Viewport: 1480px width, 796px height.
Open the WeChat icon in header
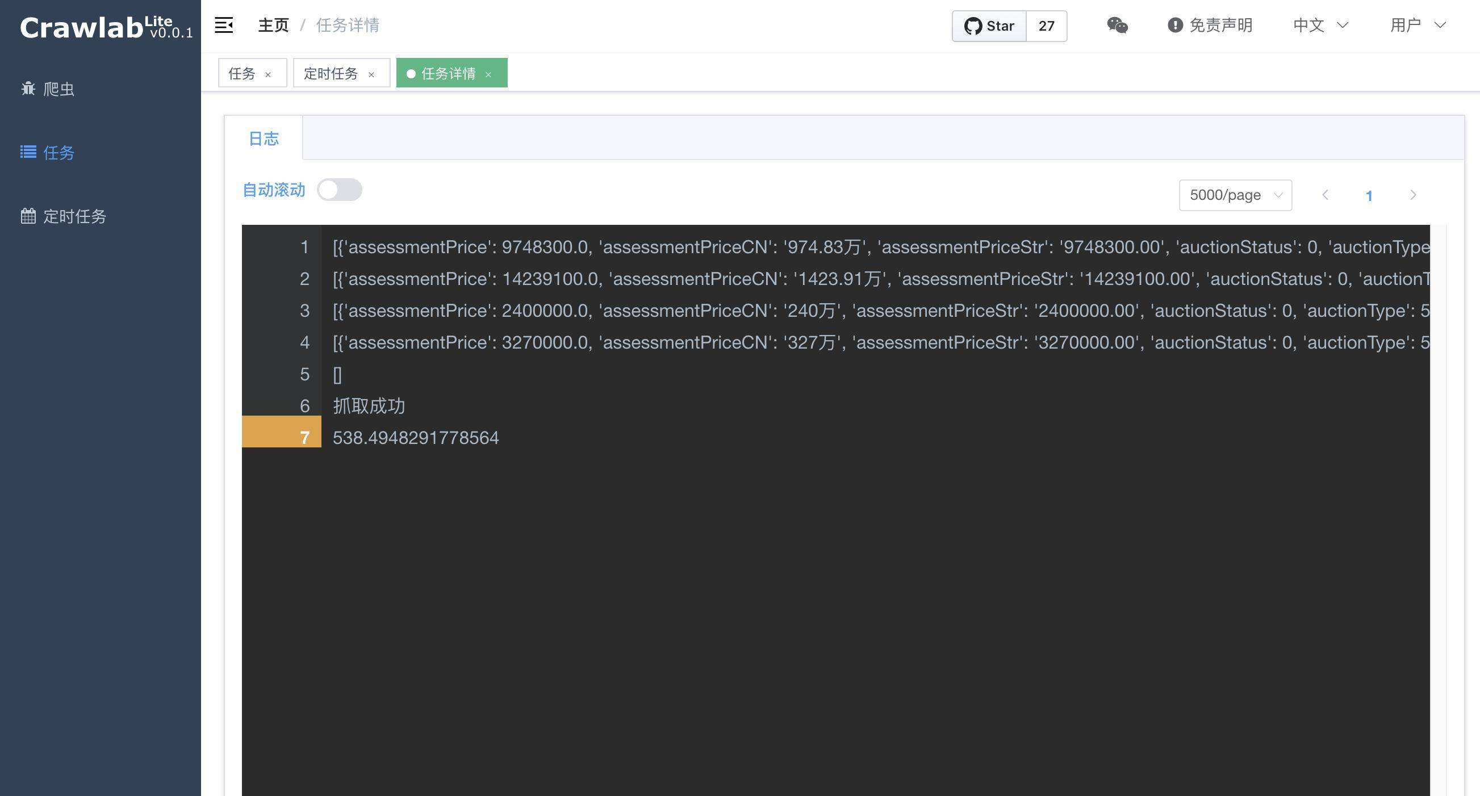pyautogui.click(x=1117, y=26)
